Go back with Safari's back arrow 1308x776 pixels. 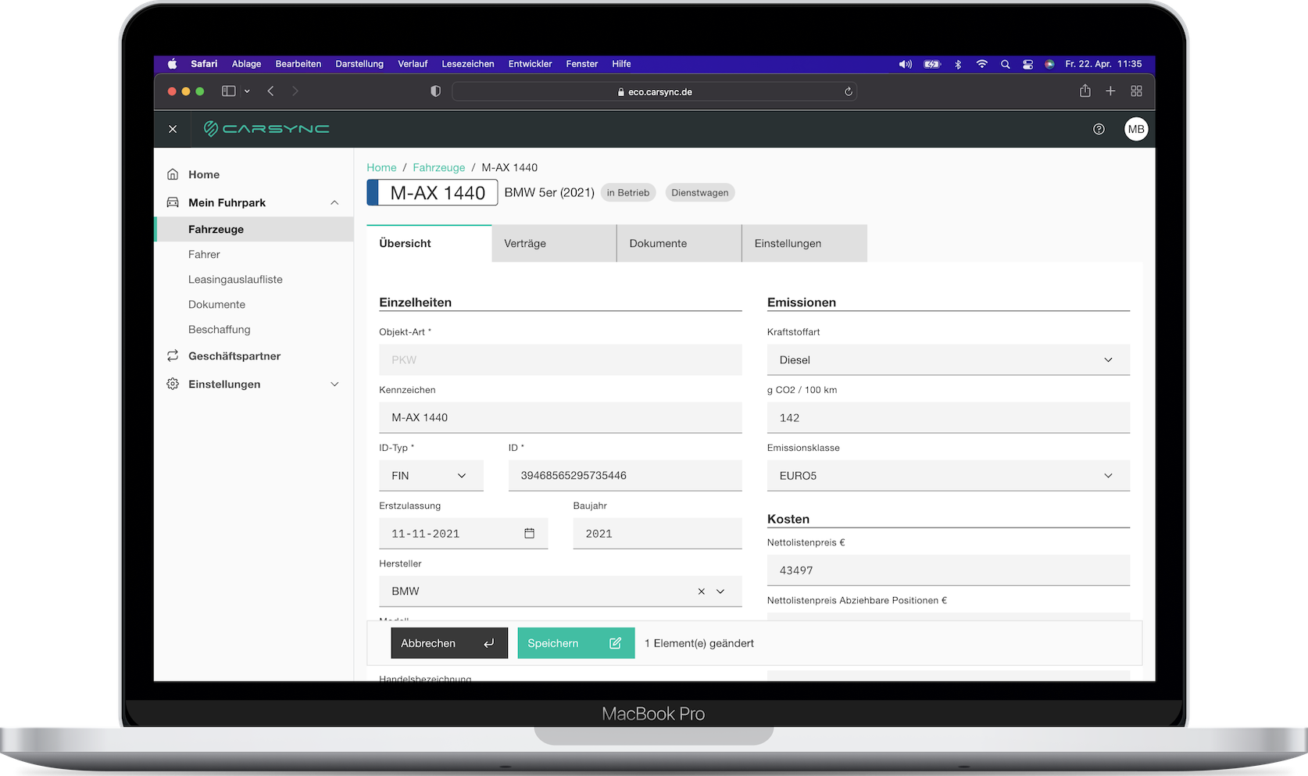270,91
